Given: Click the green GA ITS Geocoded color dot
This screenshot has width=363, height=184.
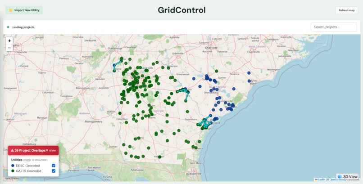Looking at the screenshot, I should (x=13, y=171).
